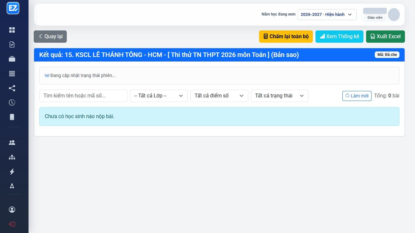Open the mobile phone sidebar icon
This screenshot has height=233, width=415.
[x=12, y=117]
